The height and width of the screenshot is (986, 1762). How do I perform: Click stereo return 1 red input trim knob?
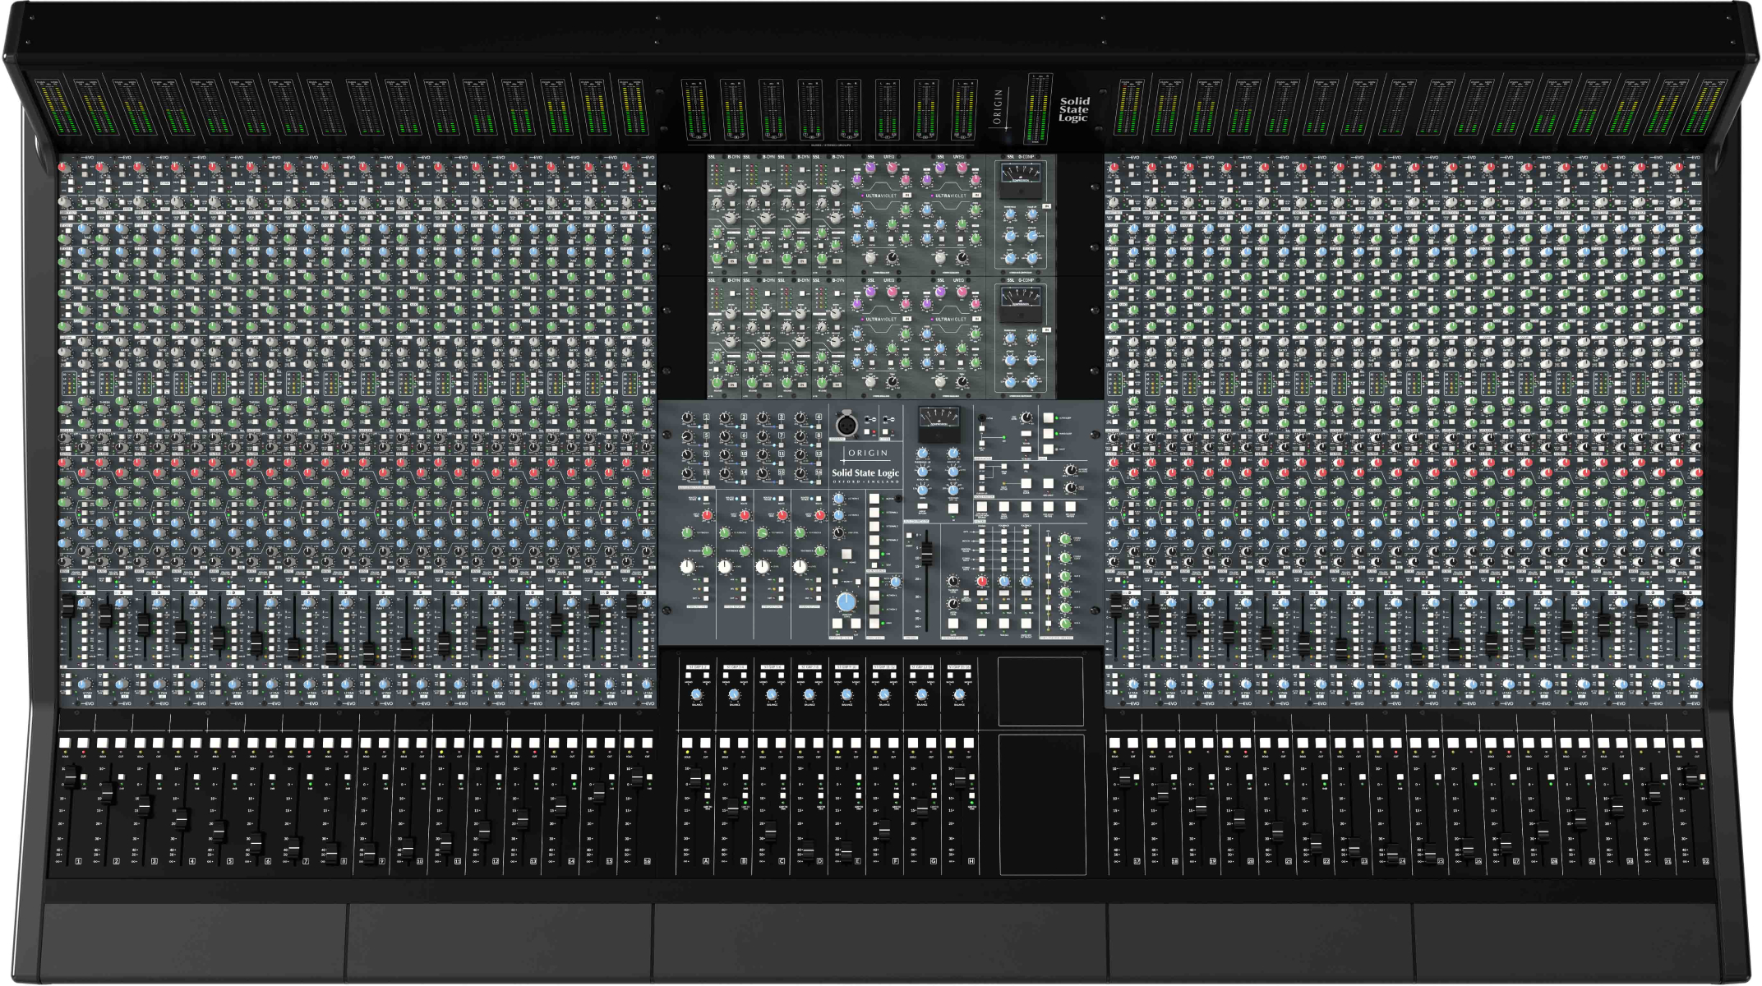click(x=707, y=515)
